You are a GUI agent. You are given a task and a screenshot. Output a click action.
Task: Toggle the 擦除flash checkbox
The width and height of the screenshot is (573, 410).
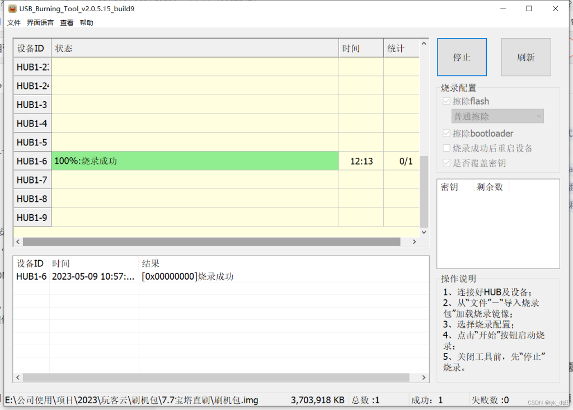tap(446, 101)
